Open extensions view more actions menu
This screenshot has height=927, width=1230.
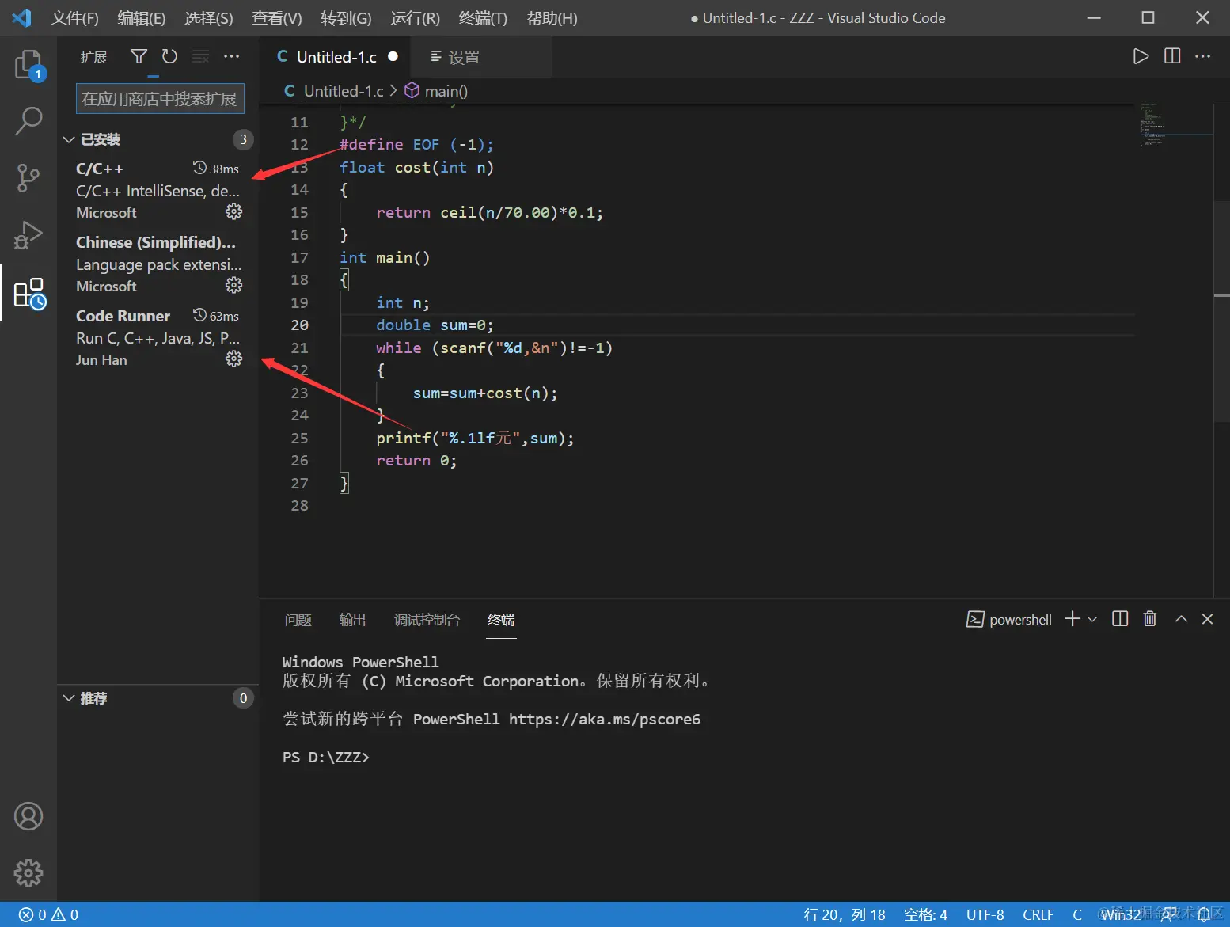[231, 56]
